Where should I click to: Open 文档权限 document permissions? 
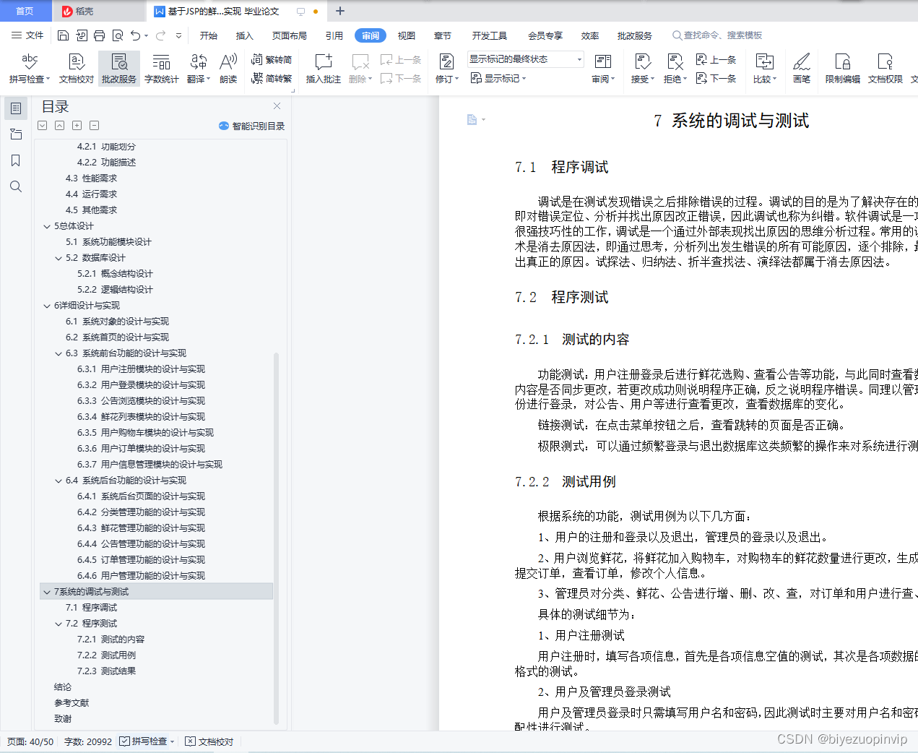point(885,69)
